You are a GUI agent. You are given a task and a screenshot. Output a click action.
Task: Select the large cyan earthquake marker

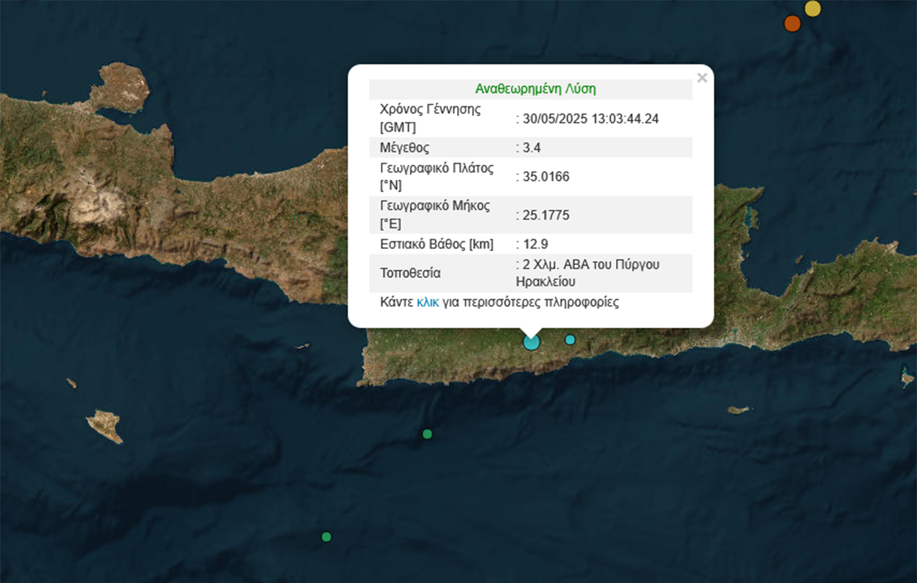point(531,342)
